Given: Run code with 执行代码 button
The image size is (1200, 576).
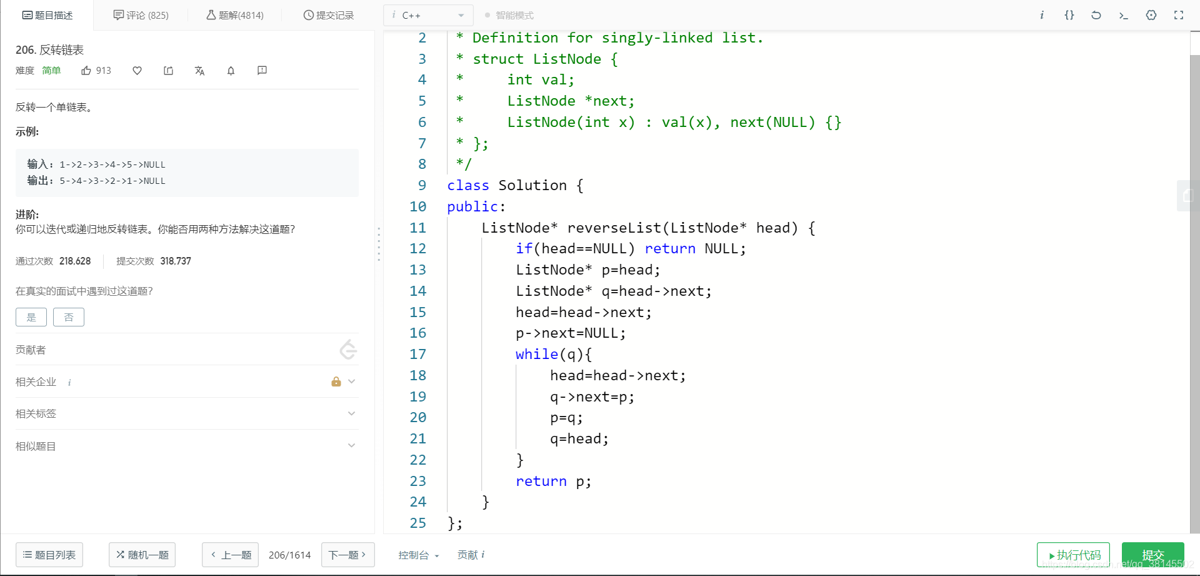Looking at the screenshot, I should pyautogui.click(x=1073, y=555).
